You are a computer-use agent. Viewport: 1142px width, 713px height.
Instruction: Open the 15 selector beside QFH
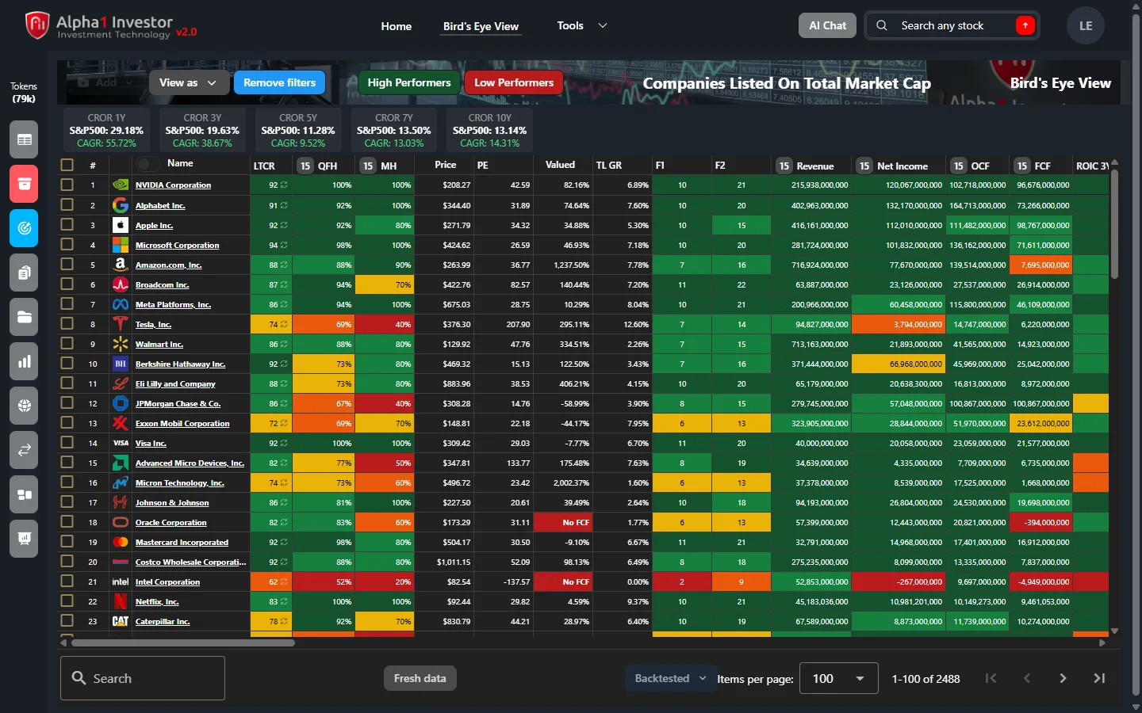tap(305, 166)
